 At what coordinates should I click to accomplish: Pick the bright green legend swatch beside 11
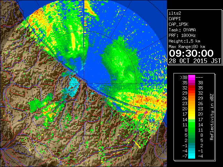pyautogui.click(x=192, y=125)
